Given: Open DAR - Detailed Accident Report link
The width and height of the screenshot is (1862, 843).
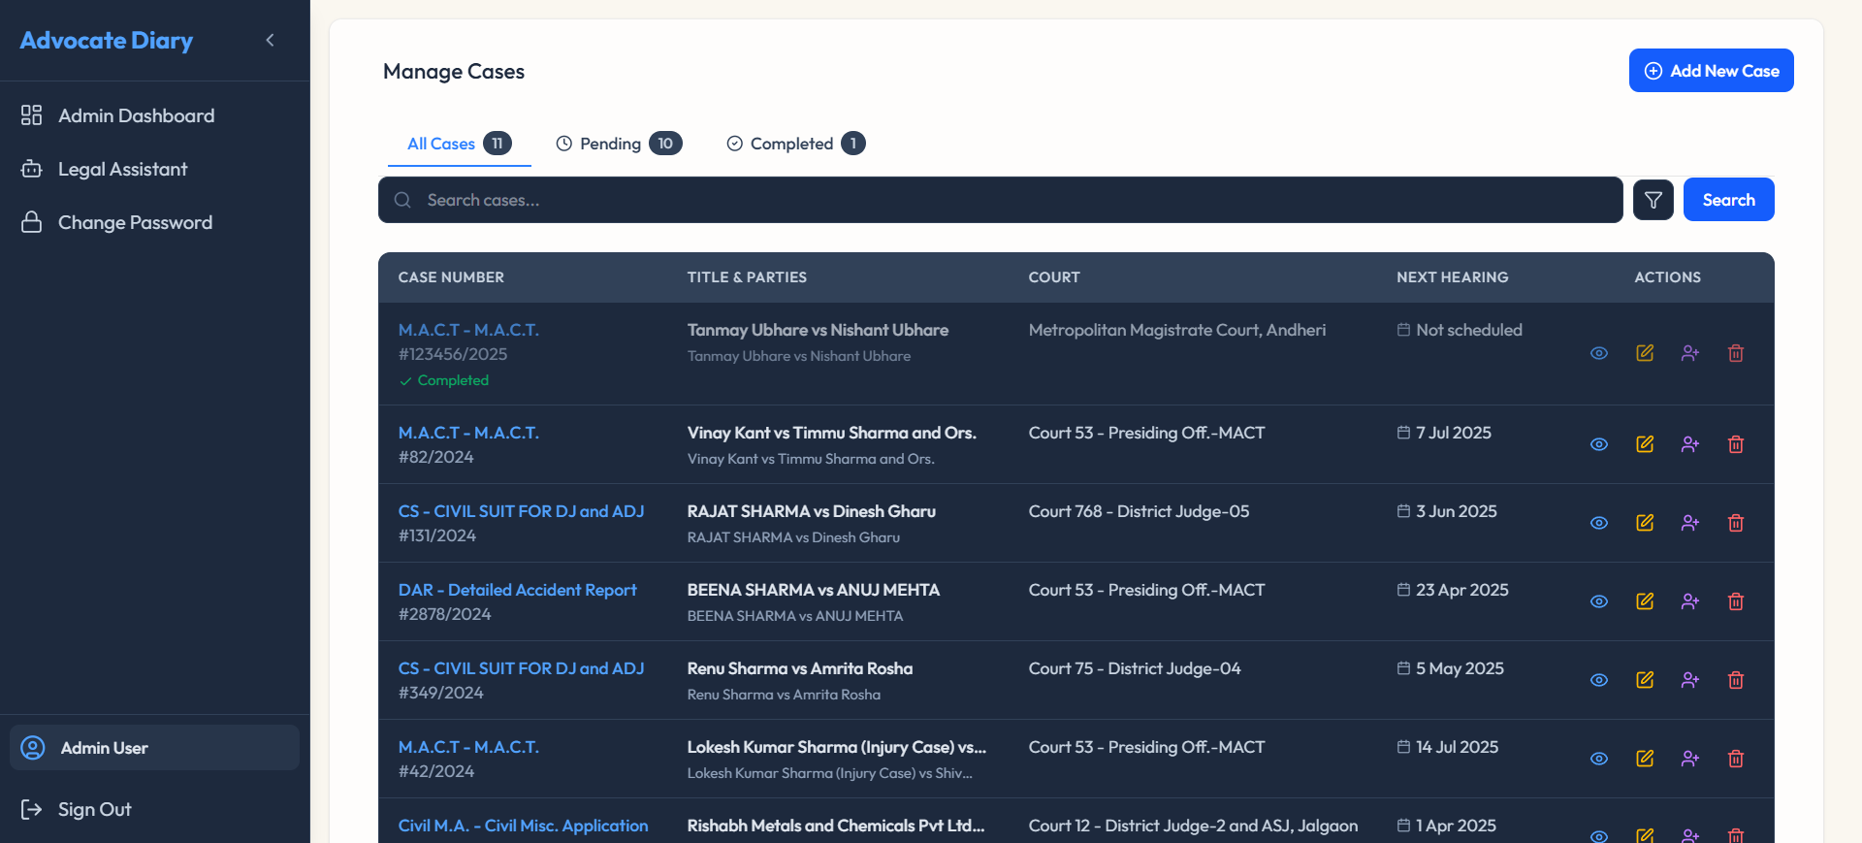Looking at the screenshot, I should [518, 590].
